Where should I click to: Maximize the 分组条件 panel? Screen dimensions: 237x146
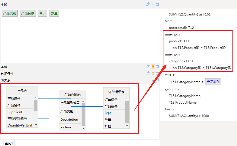click(x=157, y=73)
